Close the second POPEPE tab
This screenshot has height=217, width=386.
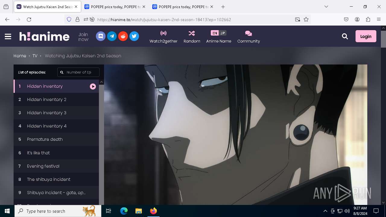point(211,7)
